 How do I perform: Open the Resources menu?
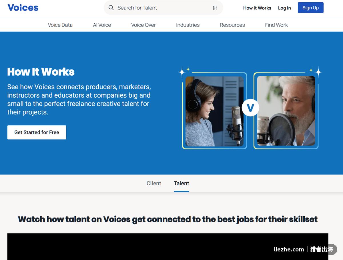(x=232, y=25)
